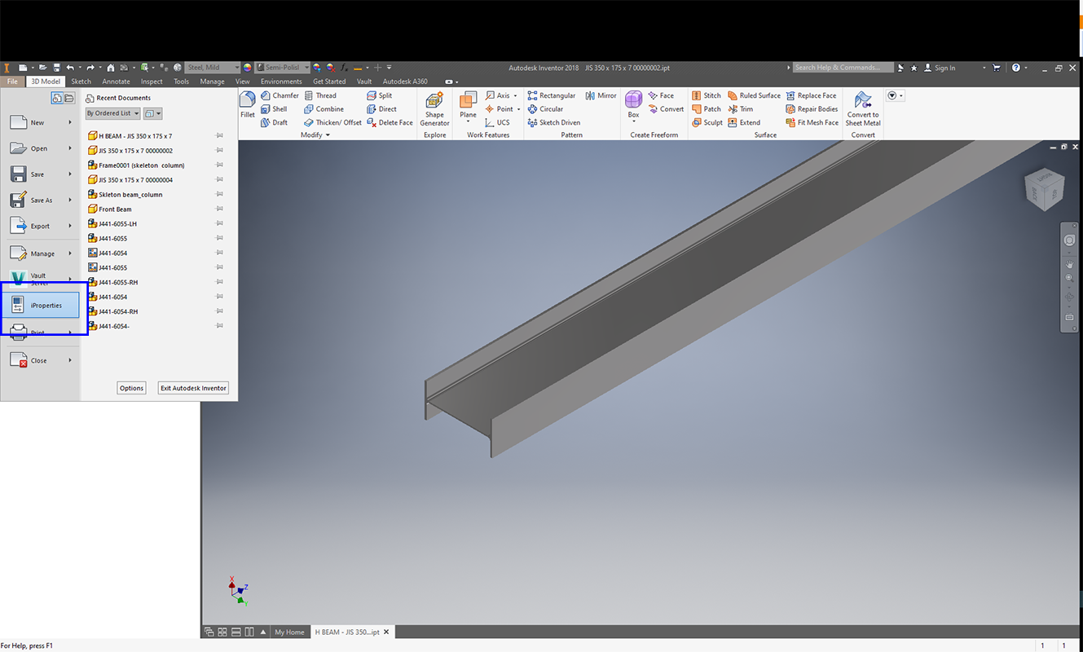Click the Delete Face tool
The image size is (1083, 652).
[390, 122]
